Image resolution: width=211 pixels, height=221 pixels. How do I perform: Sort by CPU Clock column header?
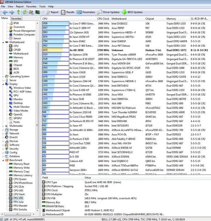pyautogui.click(x=103, y=18)
